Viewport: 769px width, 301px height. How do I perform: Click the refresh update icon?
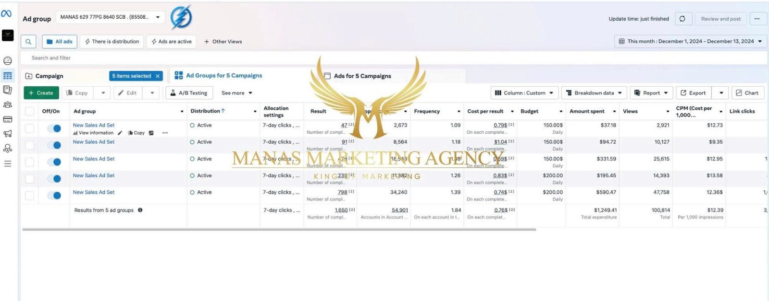[682, 19]
